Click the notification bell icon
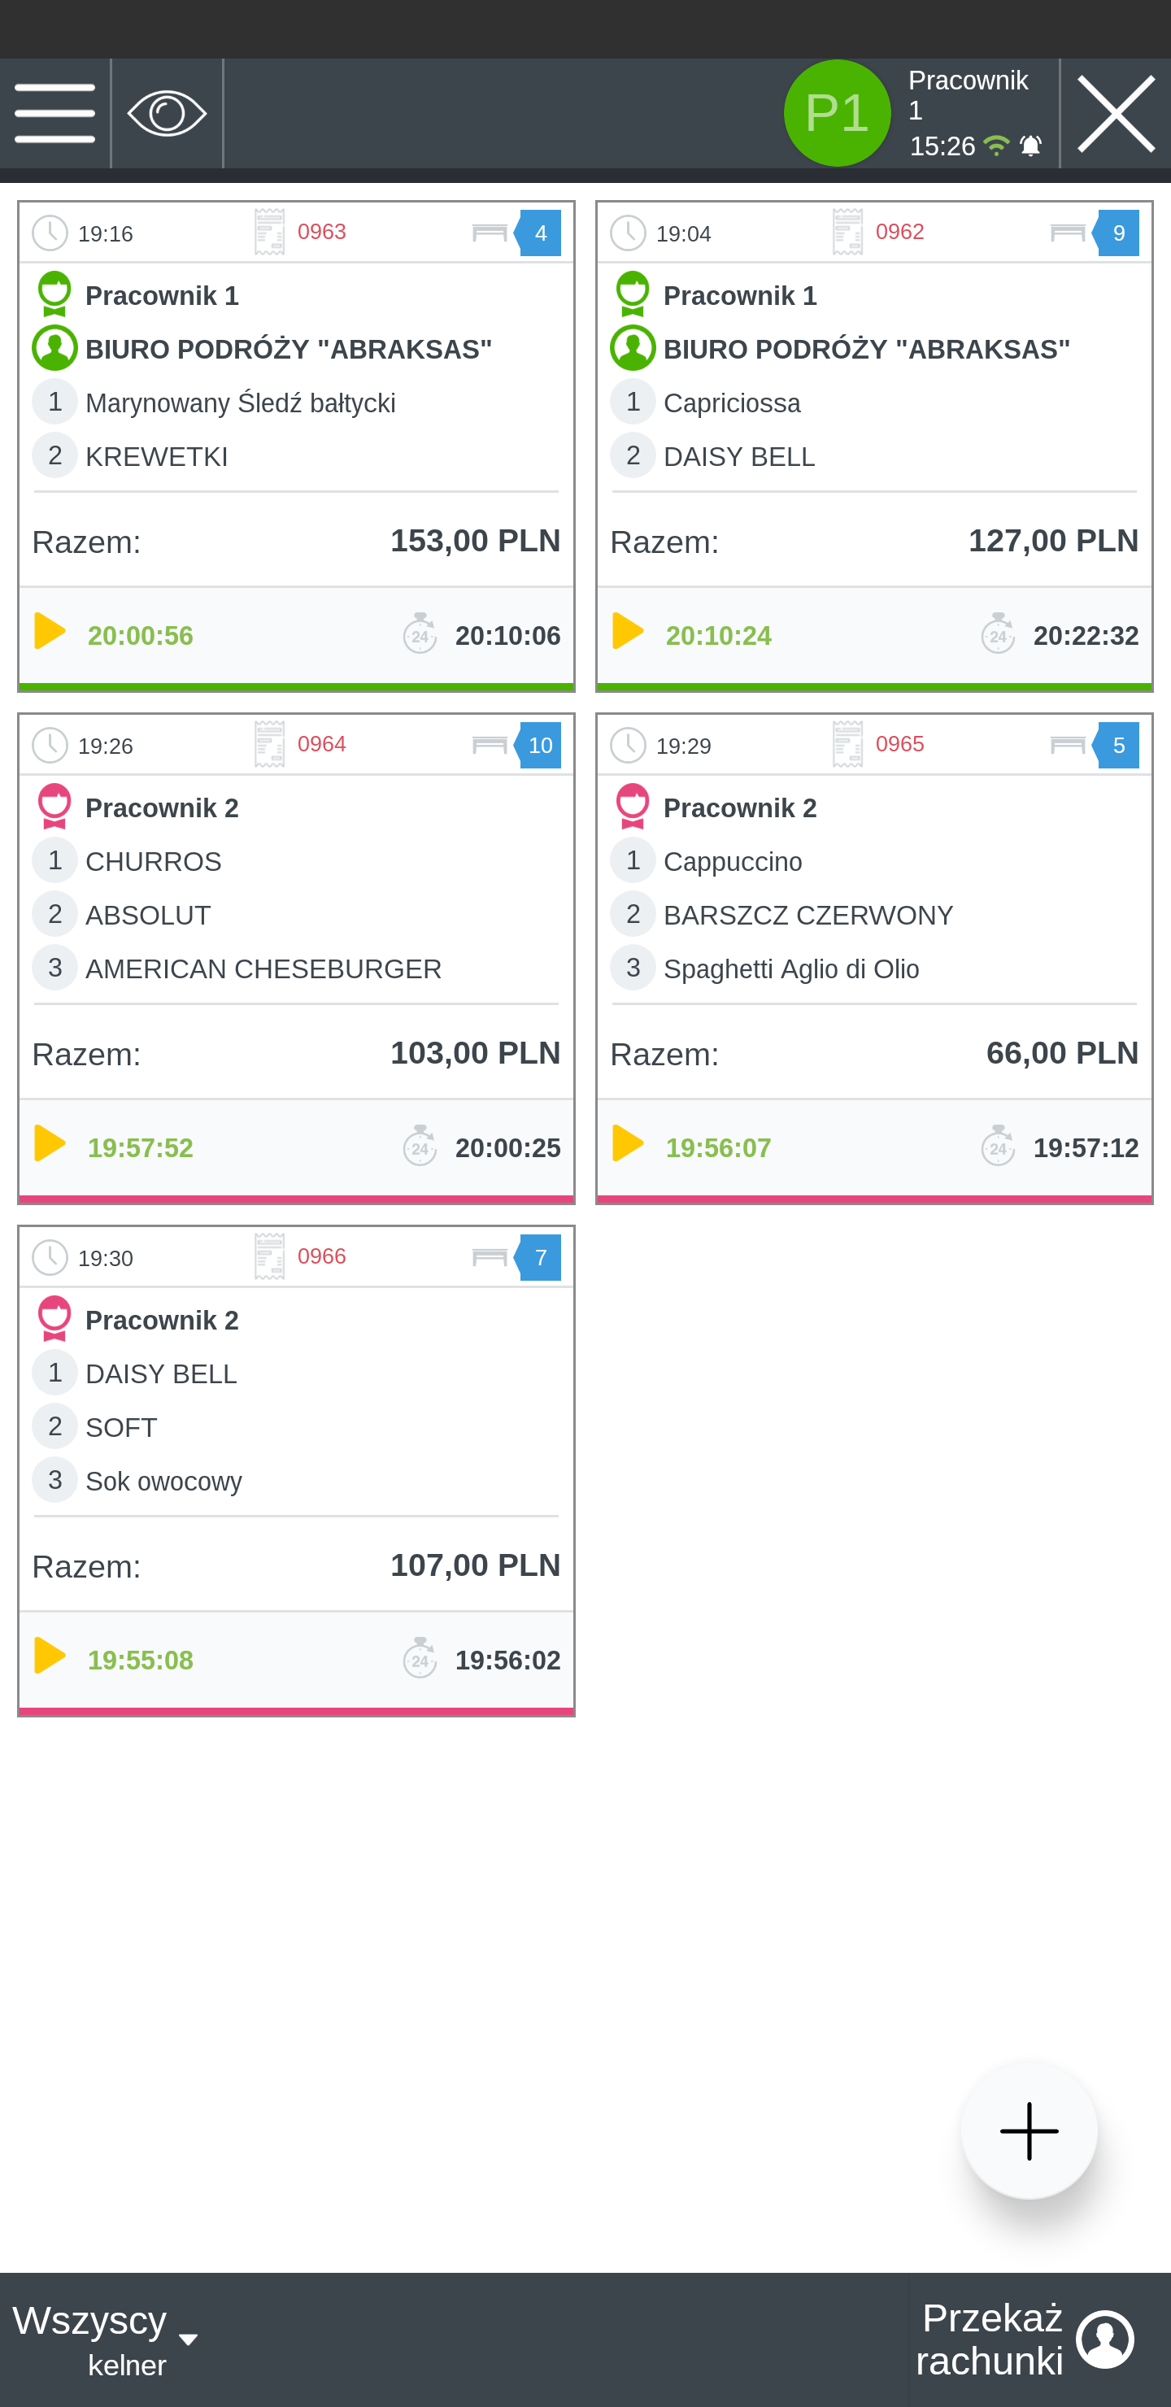Viewport: 1171px width, 2407px height. pyautogui.click(x=1030, y=146)
